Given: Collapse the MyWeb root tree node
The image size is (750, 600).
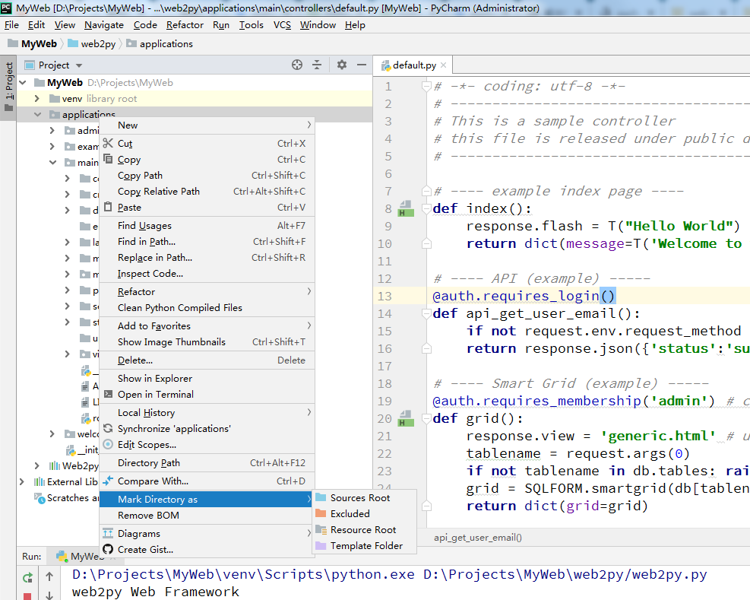Looking at the screenshot, I should [x=23, y=82].
